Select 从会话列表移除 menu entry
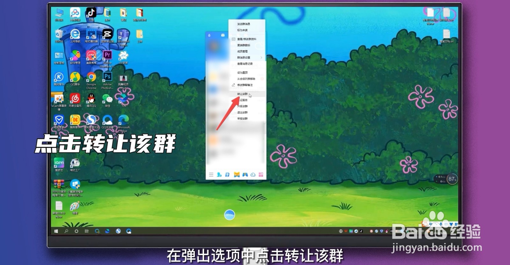Screen dimensions: 510x265 point(247,79)
